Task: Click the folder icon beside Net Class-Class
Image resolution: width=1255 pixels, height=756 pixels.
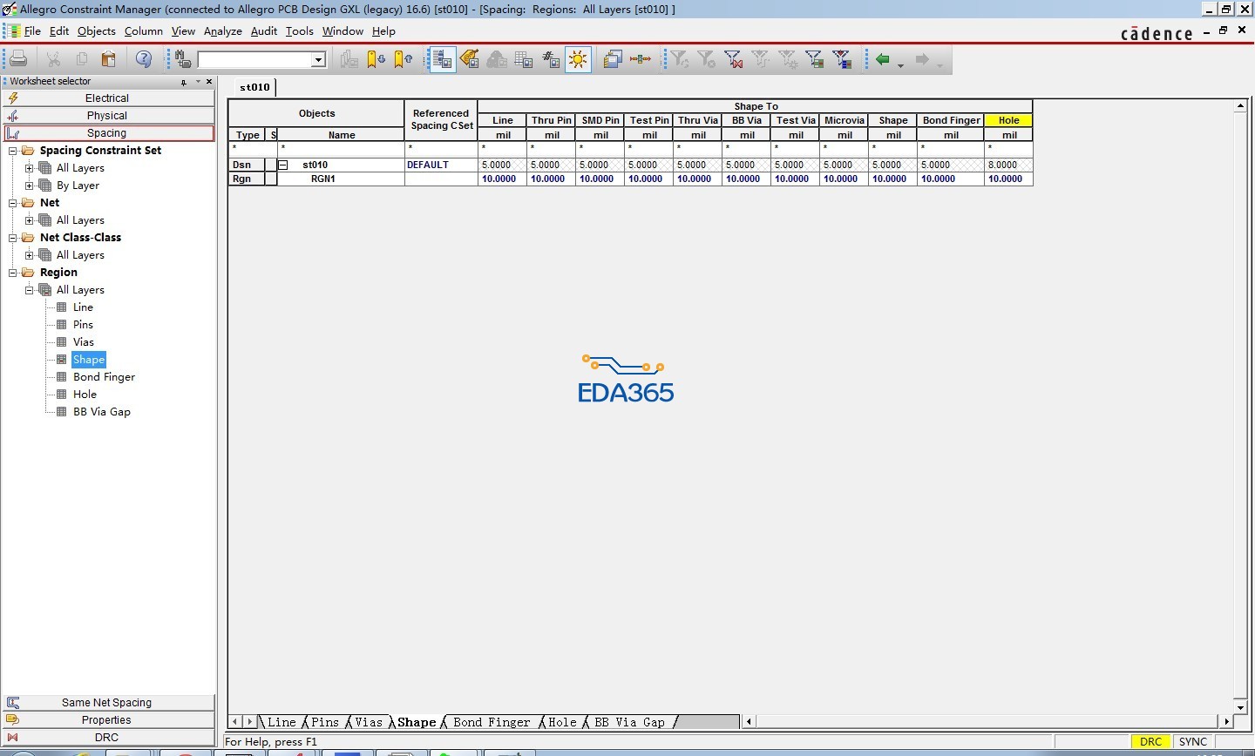Action: click(x=28, y=238)
